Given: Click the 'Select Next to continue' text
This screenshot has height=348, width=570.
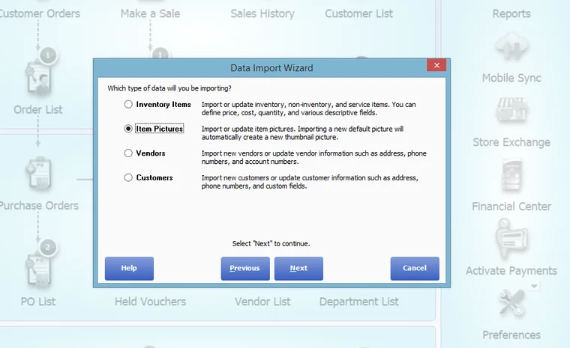Looking at the screenshot, I should (x=271, y=243).
